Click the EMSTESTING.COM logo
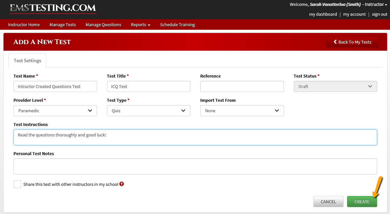This screenshot has height=214, width=390. [x=53, y=8]
